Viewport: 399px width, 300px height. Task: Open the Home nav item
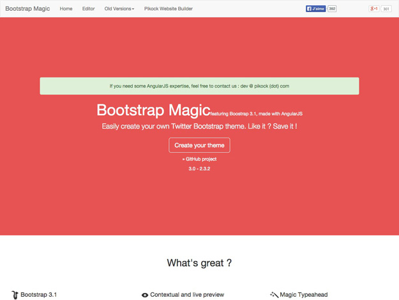click(66, 9)
